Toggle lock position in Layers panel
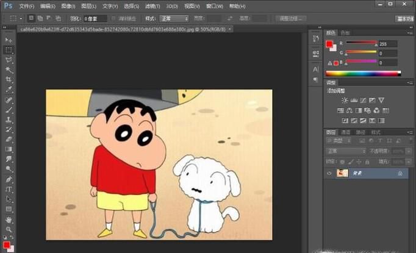Screen dimensions: 416x253 [x=359, y=162]
